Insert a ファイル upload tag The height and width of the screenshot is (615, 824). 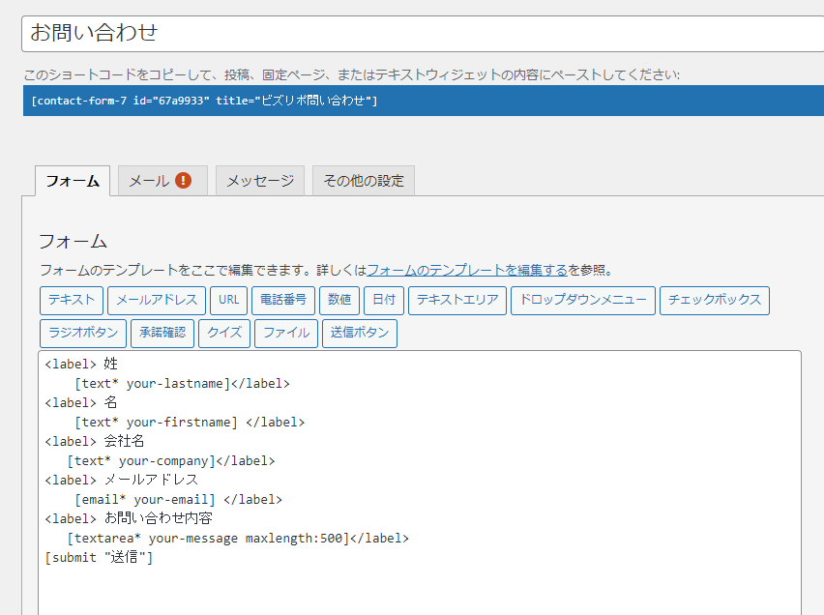click(x=286, y=334)
